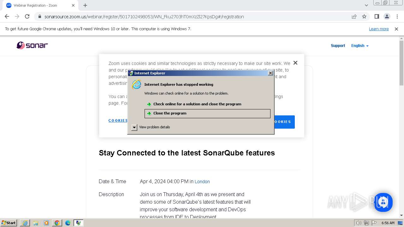Open Learn more about Chrome updates
The width and height of the screenshot is (404, 227).
point(379,29)
